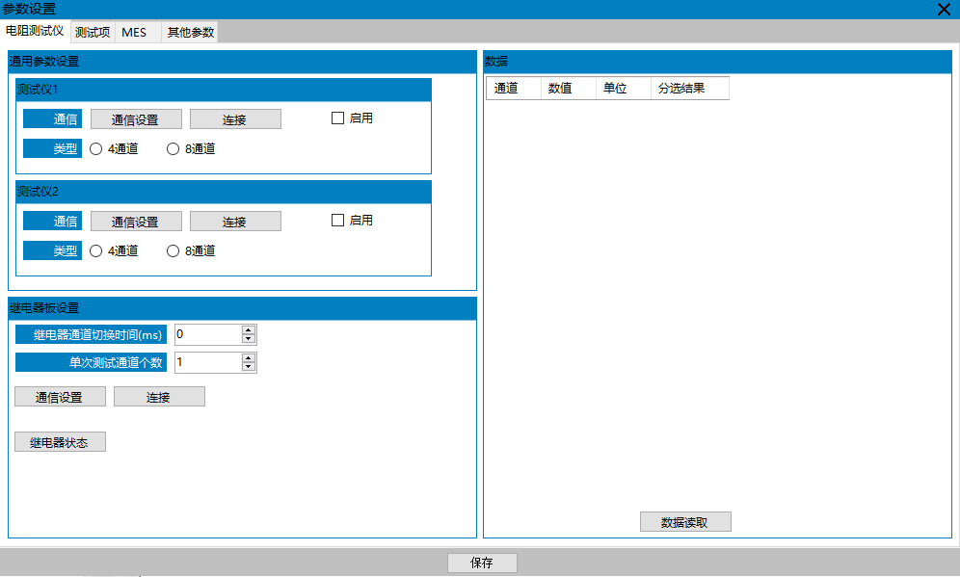This screenshot has width=960, height=577.
Task: Click the 类型 label in 测试仪1
Action: pyautogui.click(x=53, y=148)
